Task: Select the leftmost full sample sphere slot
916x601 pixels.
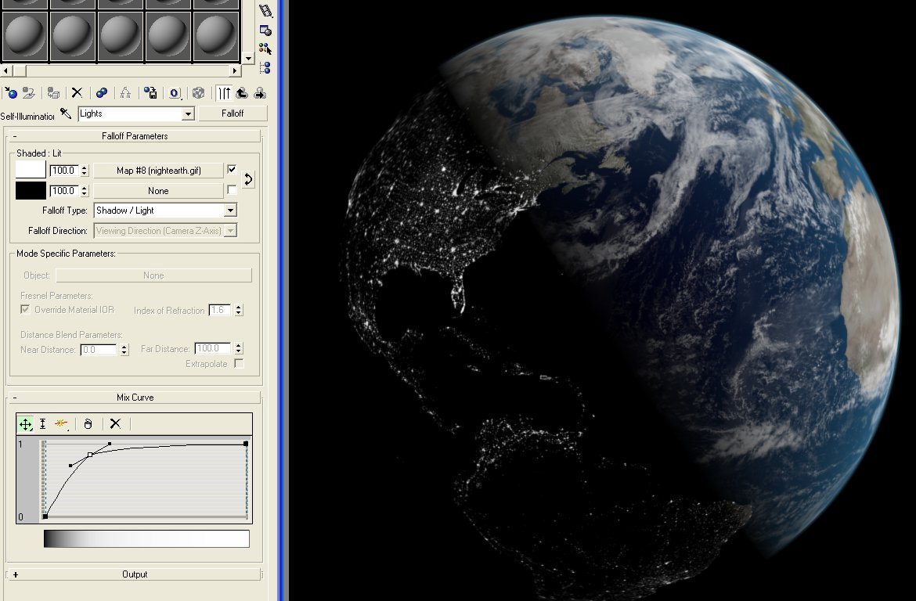Action: pos(25,36)
